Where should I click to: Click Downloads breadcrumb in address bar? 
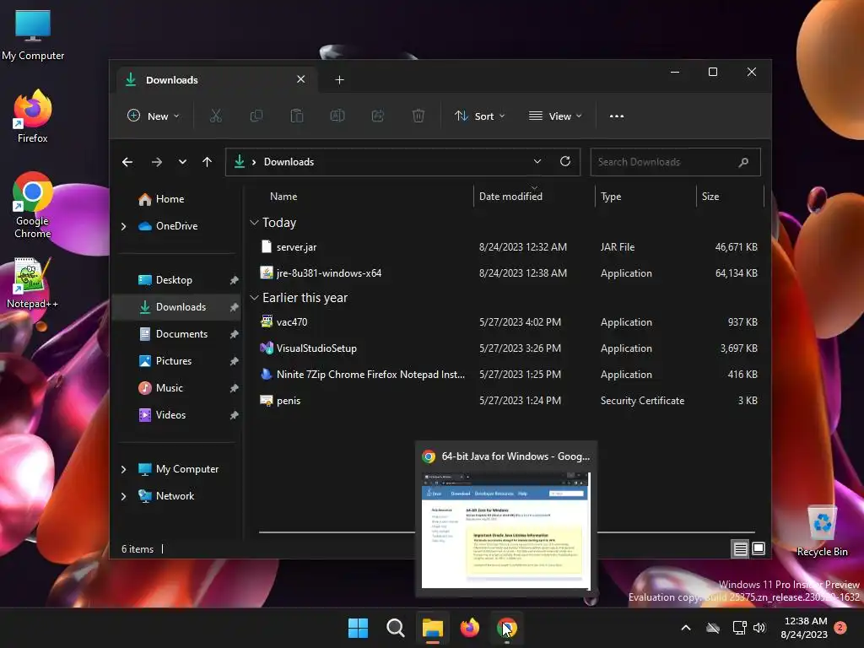tap(289, 162)
